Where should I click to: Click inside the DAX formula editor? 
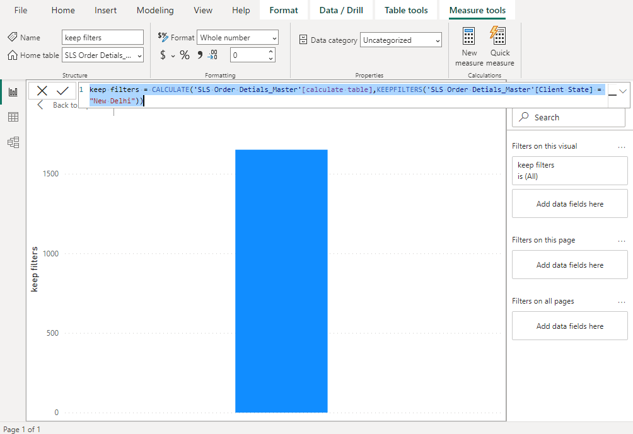tap(343, 94)
